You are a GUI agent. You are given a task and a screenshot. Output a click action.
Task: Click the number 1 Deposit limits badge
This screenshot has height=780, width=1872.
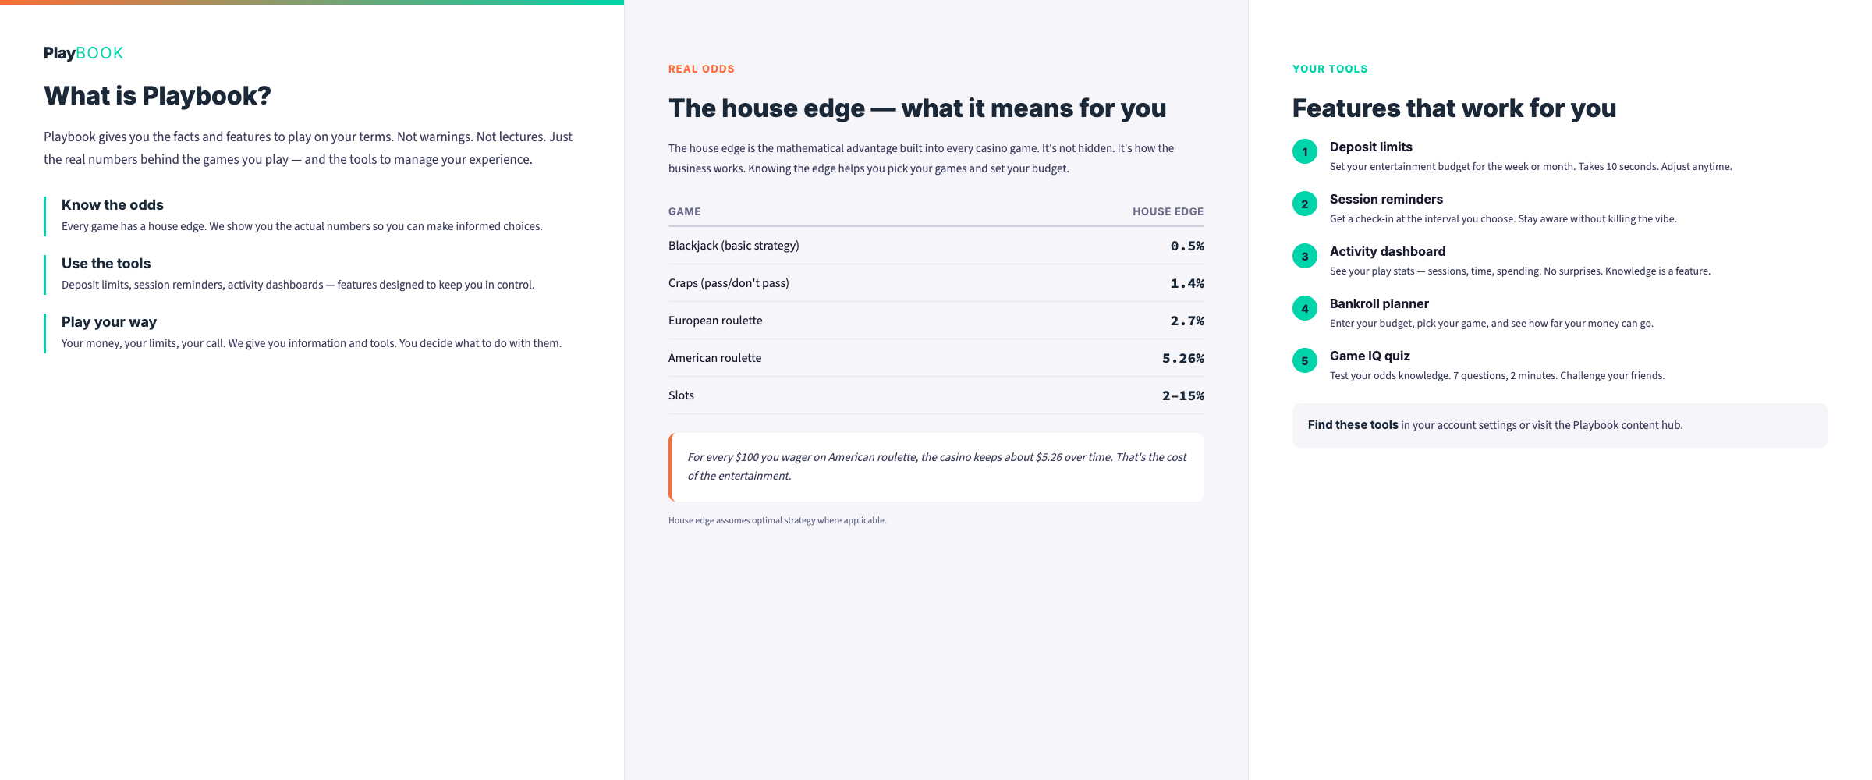tap(1305, 151)
